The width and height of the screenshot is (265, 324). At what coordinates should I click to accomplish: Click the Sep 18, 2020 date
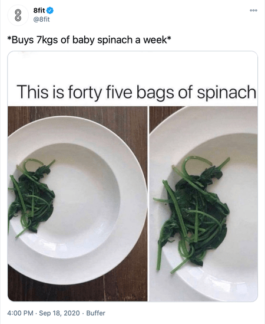coord(59,313)
